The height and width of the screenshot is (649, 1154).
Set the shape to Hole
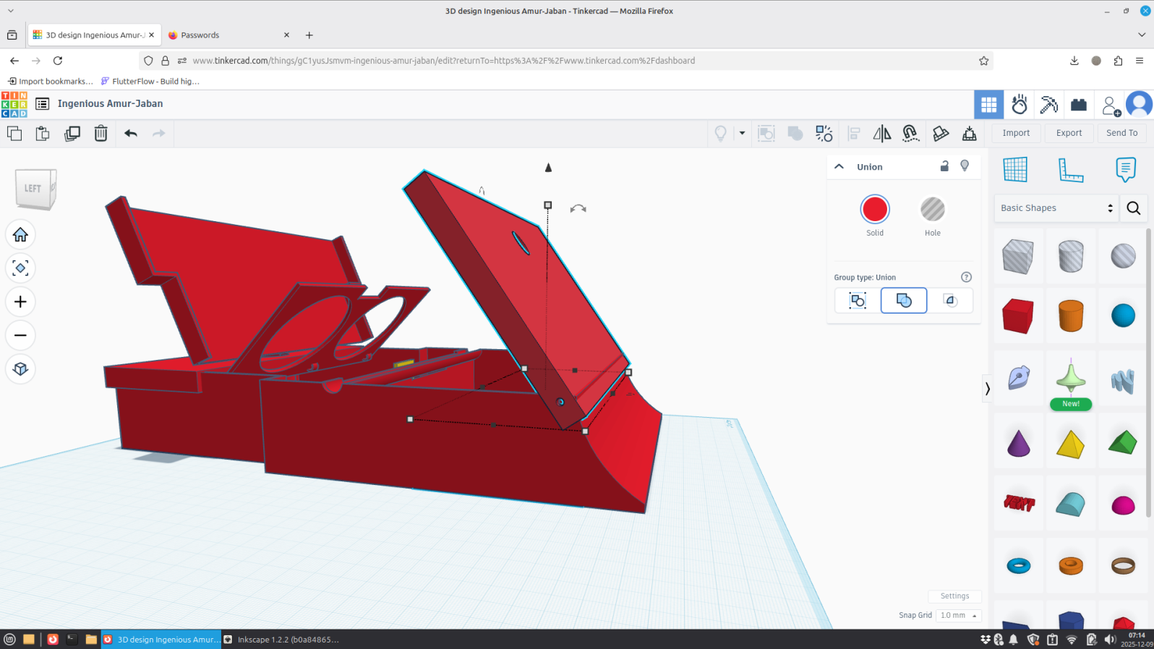click(x=932, y=210)
